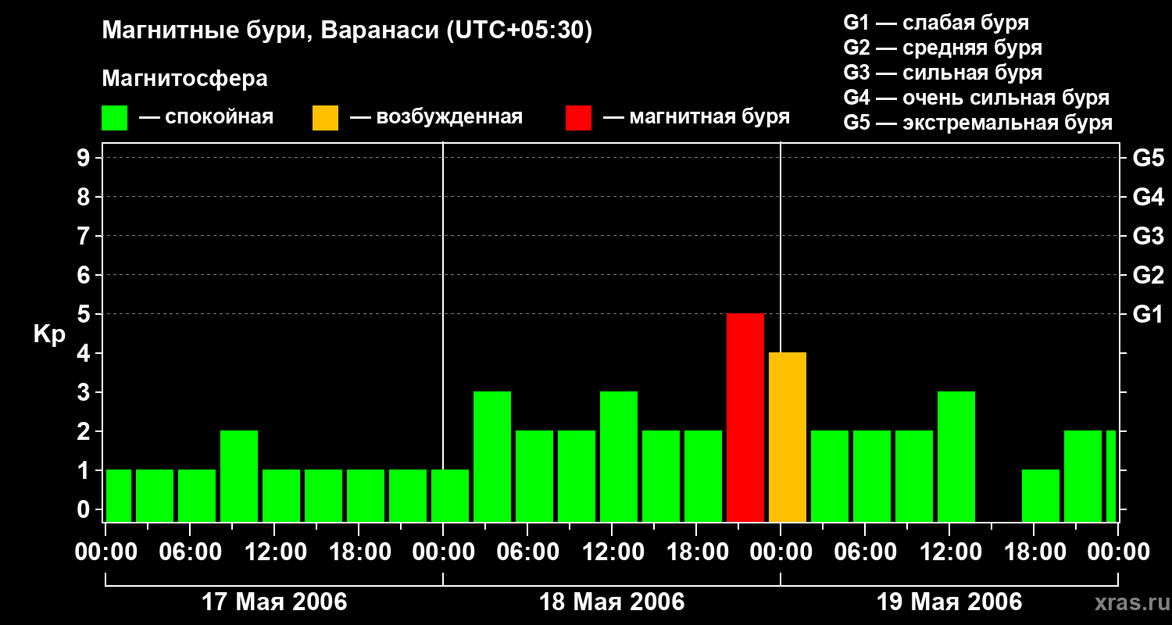Click the red 'магнитная буря' legend swatch
The image size is (1172, 625).
578,118
